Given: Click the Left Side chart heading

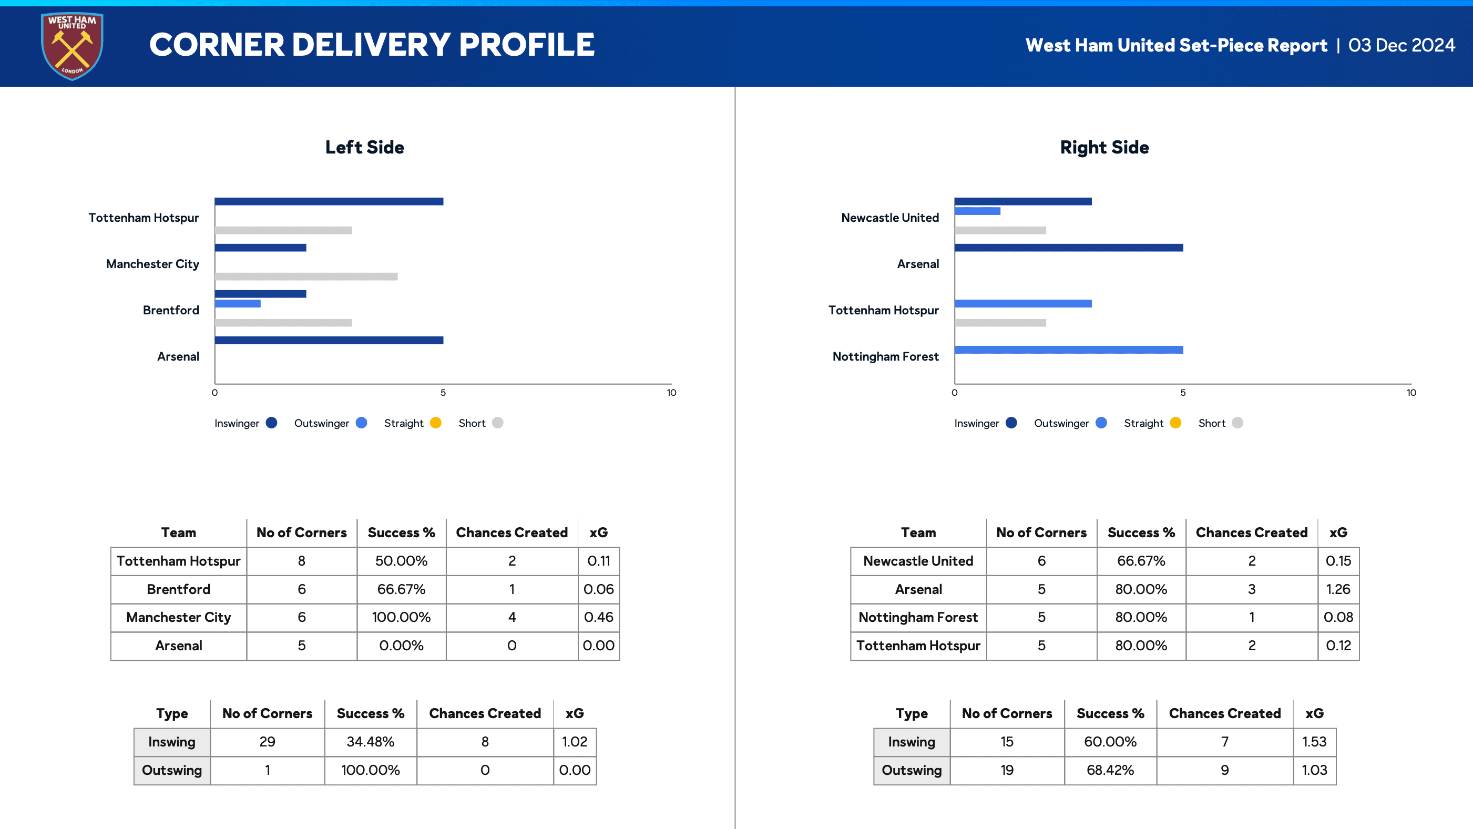Looking at the screenshot, I should 365,147.
